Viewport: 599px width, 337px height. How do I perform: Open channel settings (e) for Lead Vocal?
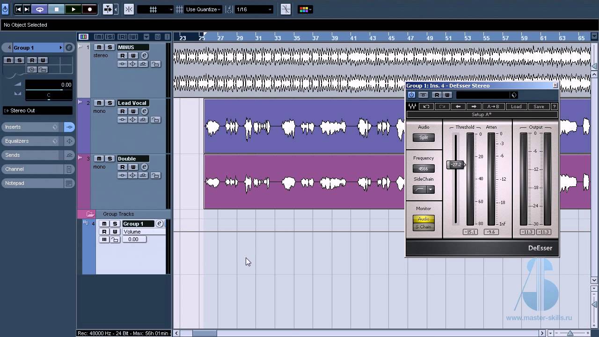144,111
